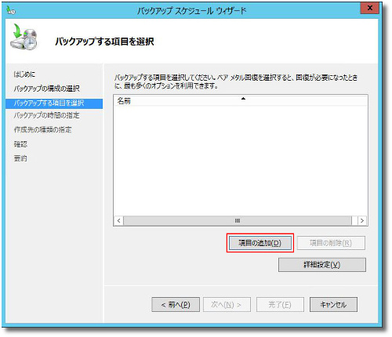Viewport: 392px width, 337px height.
Task: Click the 項目の追加(D) button
Action: 260,243
